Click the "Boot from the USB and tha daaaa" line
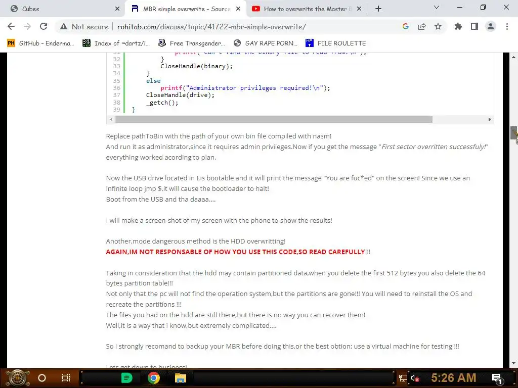Viewport: 518px width, 388px height. [160, 199]
